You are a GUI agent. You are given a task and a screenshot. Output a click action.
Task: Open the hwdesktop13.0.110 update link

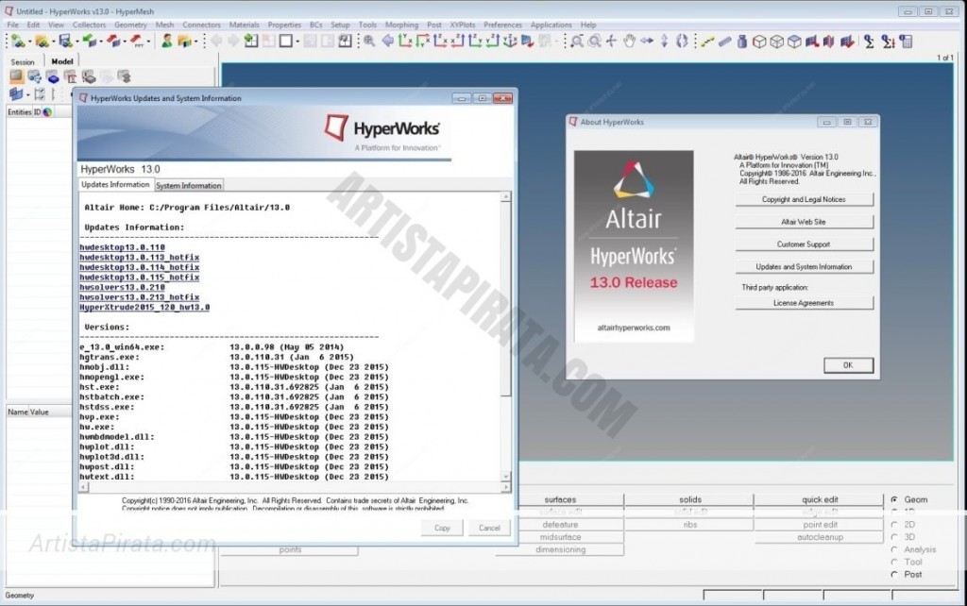coord(122,247)
